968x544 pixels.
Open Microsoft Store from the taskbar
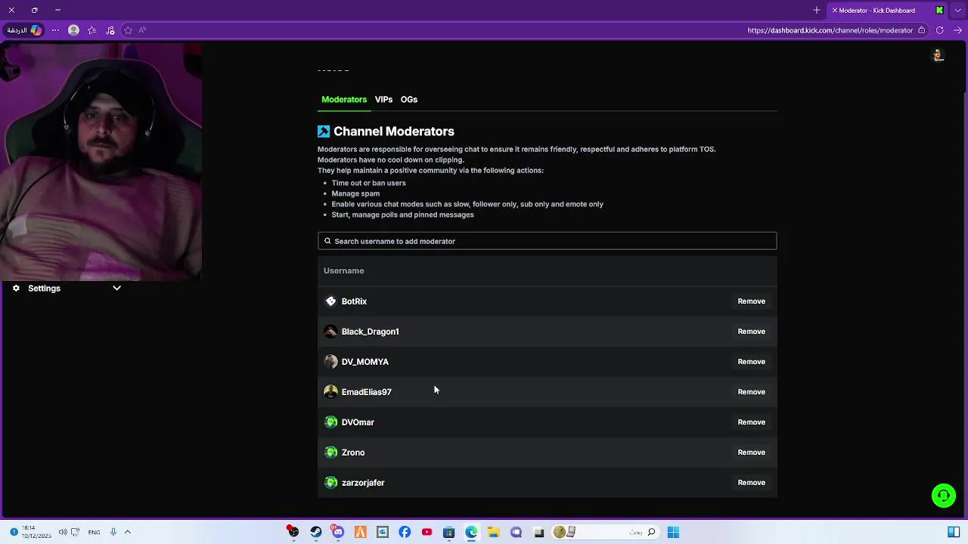click(448, 532)
